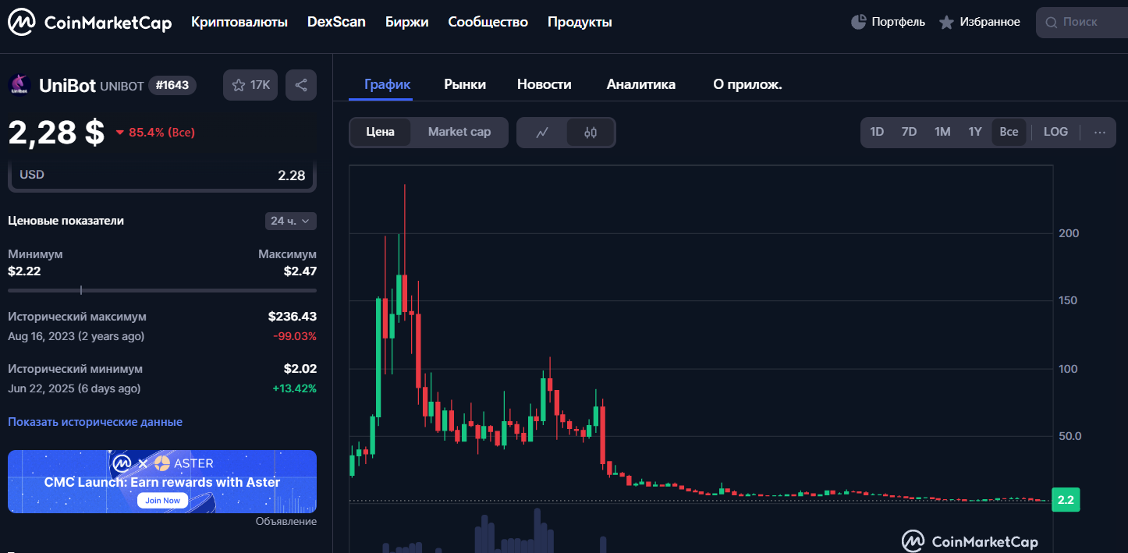Add UniBot to watchlist with 17K star

tap(250, 85)
